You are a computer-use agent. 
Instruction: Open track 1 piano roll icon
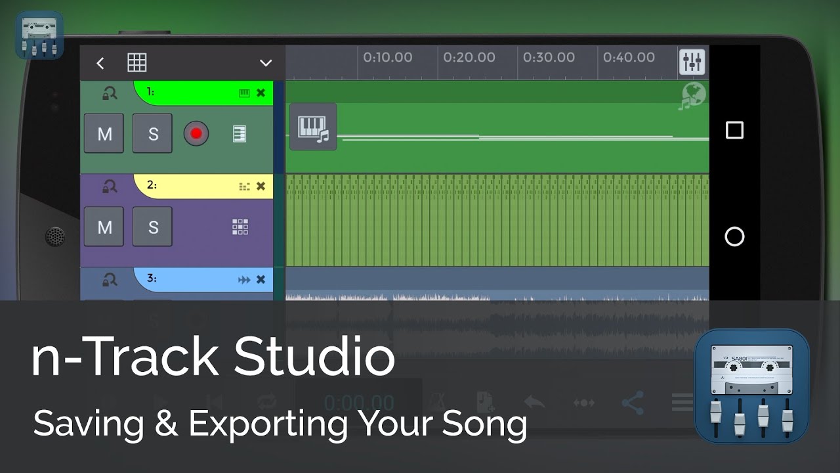[x=240, y=134]
